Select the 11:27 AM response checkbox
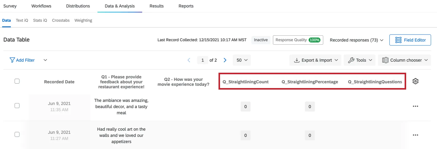This screenshot has width=437, height=149. [x=17, y=134]
